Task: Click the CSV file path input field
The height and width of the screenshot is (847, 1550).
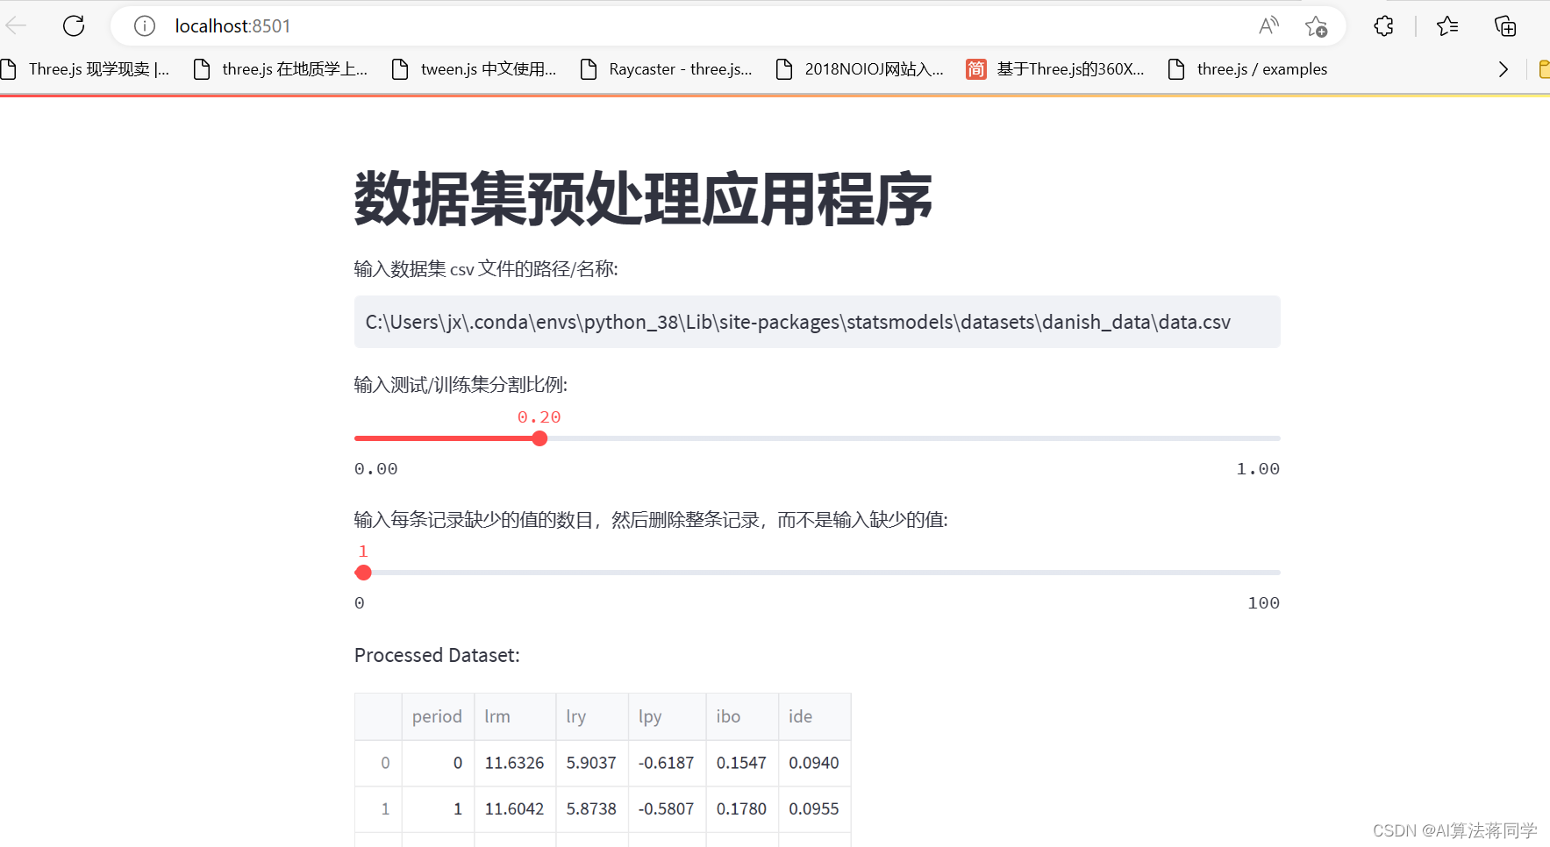Action: pyautogui.click(x=817, y=322)
